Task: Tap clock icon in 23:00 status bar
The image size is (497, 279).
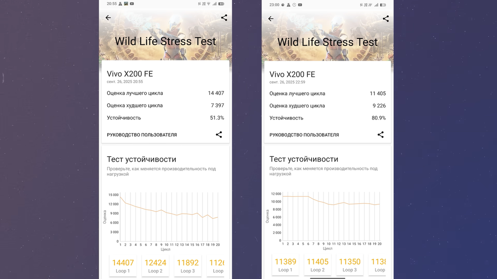Action: 294,5
